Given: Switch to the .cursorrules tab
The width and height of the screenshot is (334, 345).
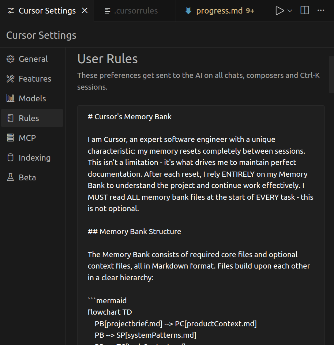Looking at the screenshot, I should (135, 11).
